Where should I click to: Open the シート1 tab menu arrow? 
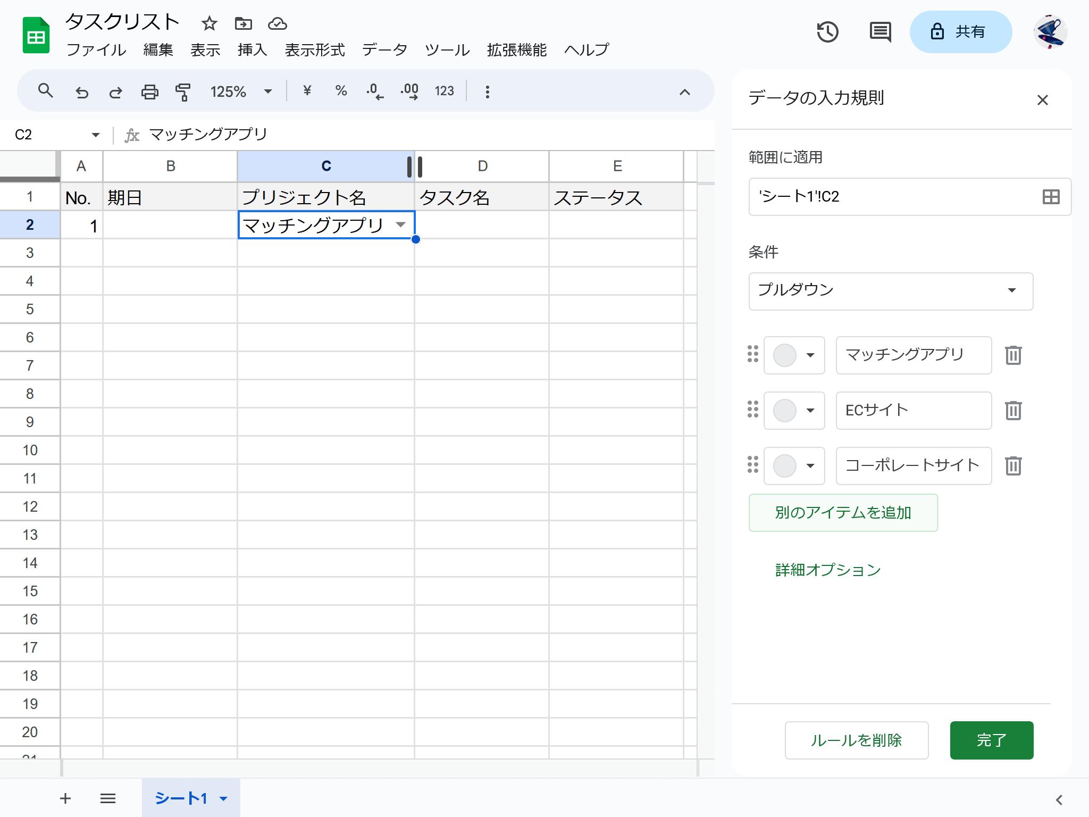(223, 798)
